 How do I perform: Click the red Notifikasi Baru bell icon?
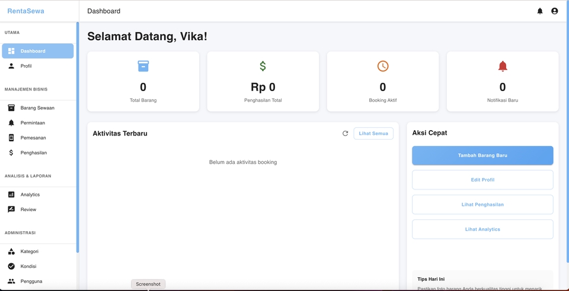click(503, 66)
